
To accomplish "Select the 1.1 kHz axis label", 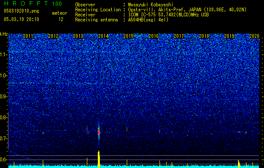I will (x=4, y=55).
